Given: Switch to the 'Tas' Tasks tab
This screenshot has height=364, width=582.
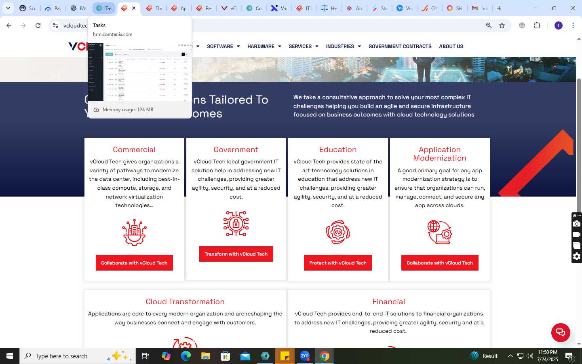Looking at the screenshot, I should pos(103,8).
